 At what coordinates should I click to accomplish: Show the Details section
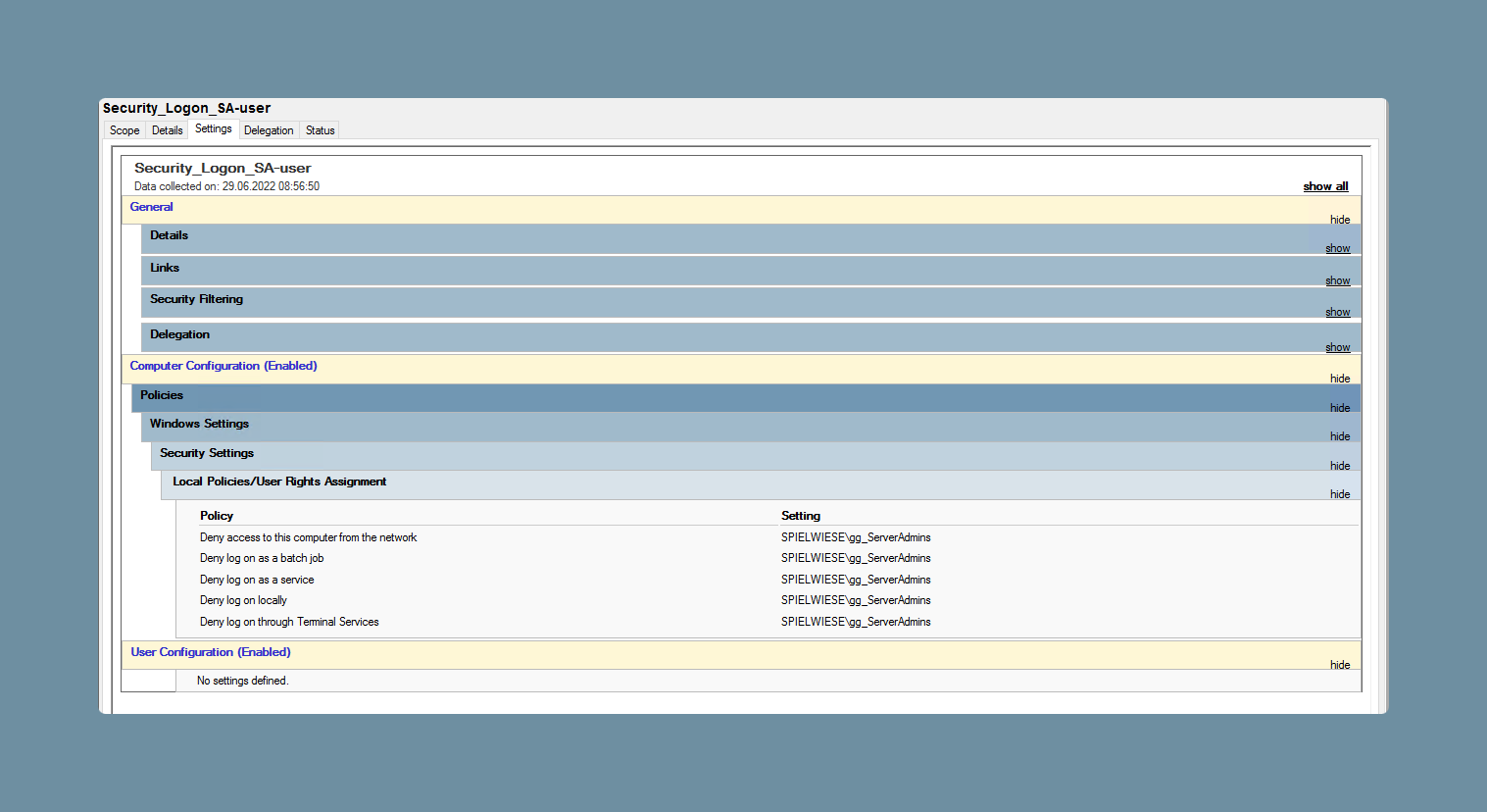[1338, 248]
